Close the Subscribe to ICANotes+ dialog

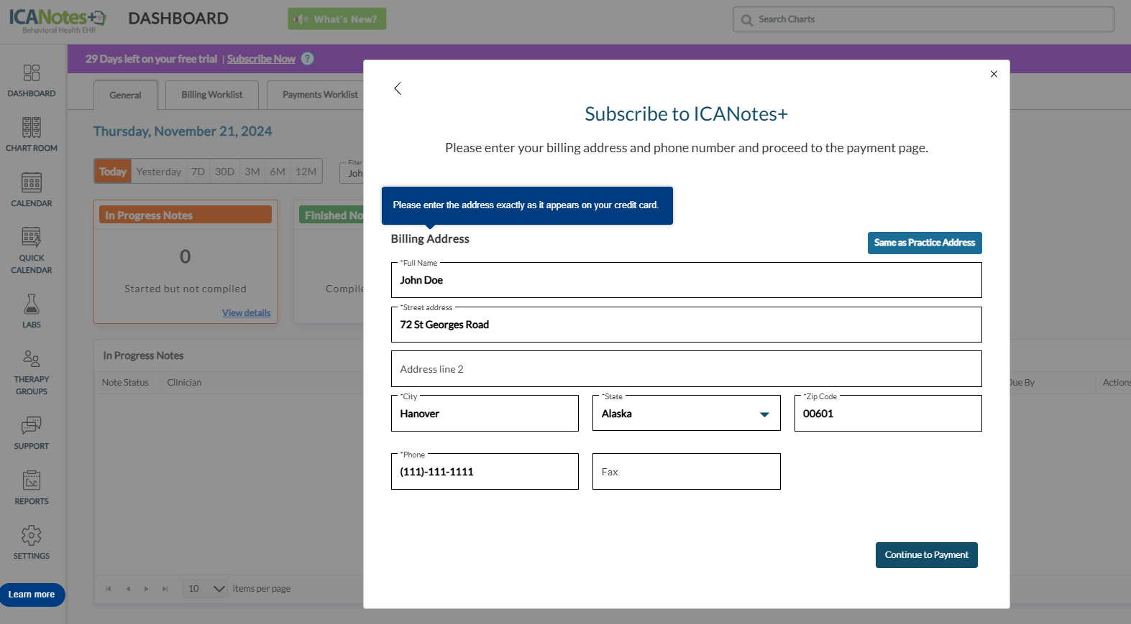994,74
